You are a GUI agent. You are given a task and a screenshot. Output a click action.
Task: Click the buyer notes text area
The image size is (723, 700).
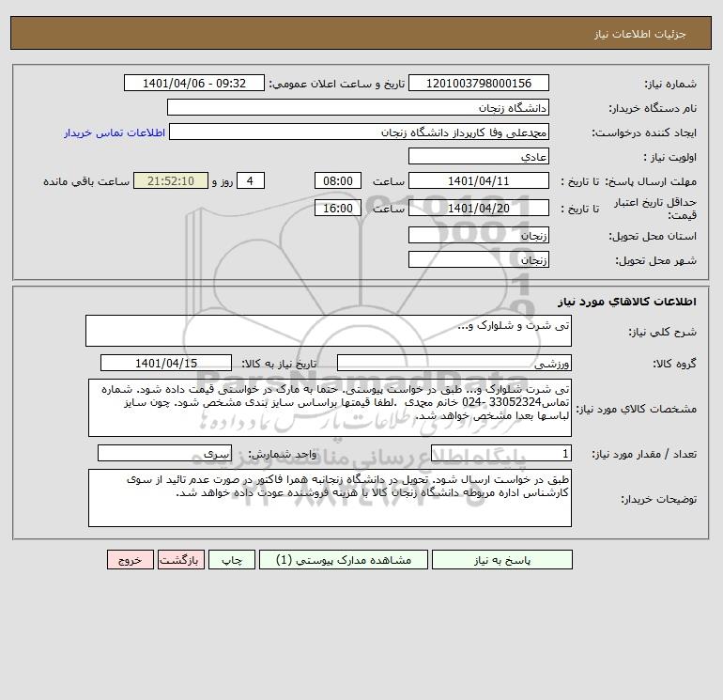click(330, 498)
